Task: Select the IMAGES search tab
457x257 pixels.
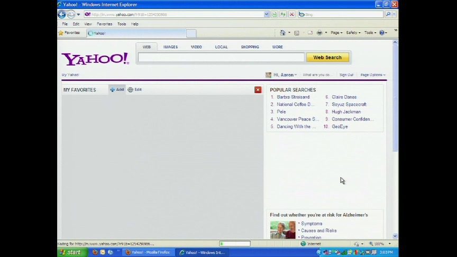Action: click(170, 47)
